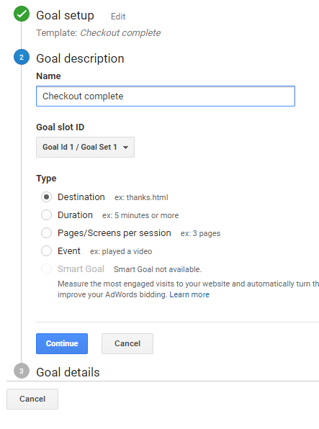This screenshot has width=319, height=429.
Task: Click Cancel next to Continue
Action: 127,343
